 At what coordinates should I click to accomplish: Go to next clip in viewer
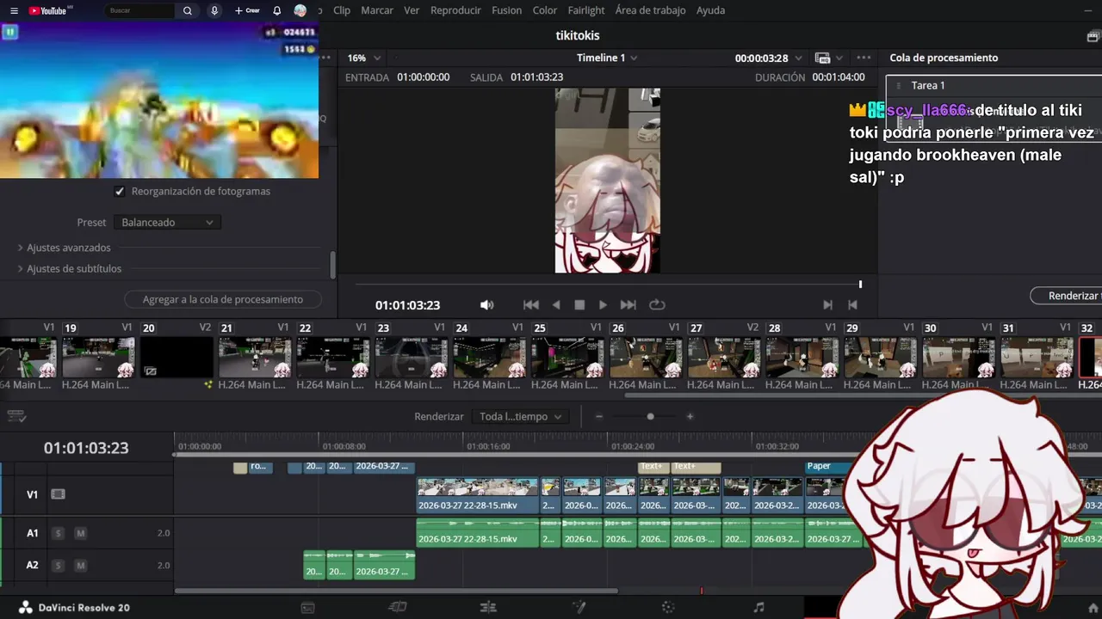pyautogui.click(x=827, y=304)
